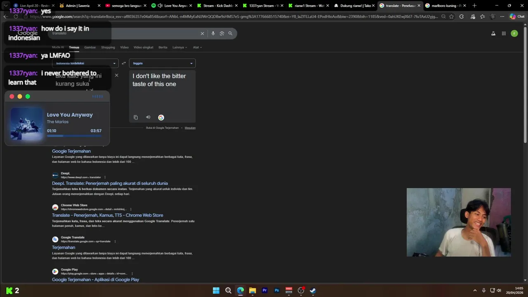Switch to Video results tab

pos(124,47)
